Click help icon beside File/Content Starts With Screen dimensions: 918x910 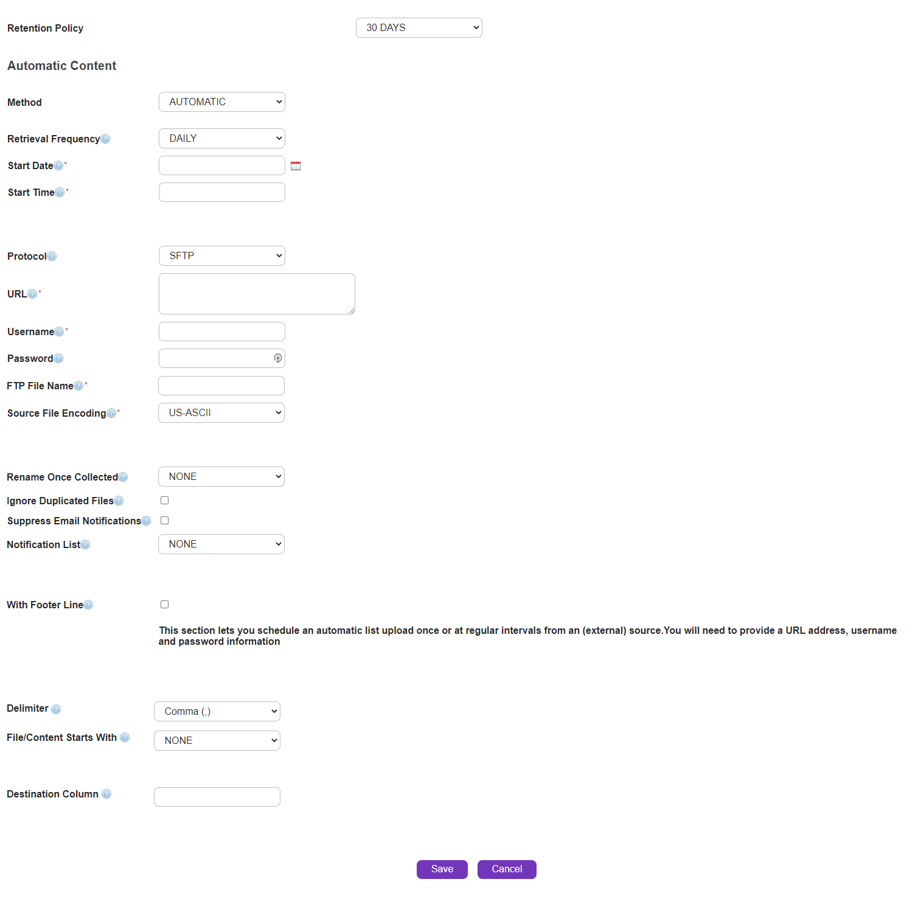click(125, 738)
